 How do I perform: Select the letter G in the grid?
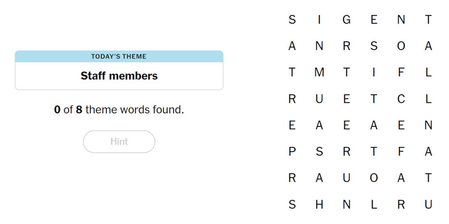(x=346, y=20)
